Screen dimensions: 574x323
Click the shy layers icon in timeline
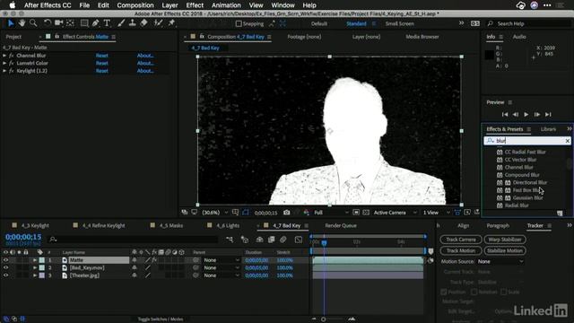[259, 240]
